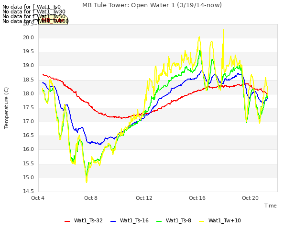Image resolution: width=306 pixels, height=230 pixels.
Task: Click the Oct 20 x-axis tick
Action: tap(250, 198)
